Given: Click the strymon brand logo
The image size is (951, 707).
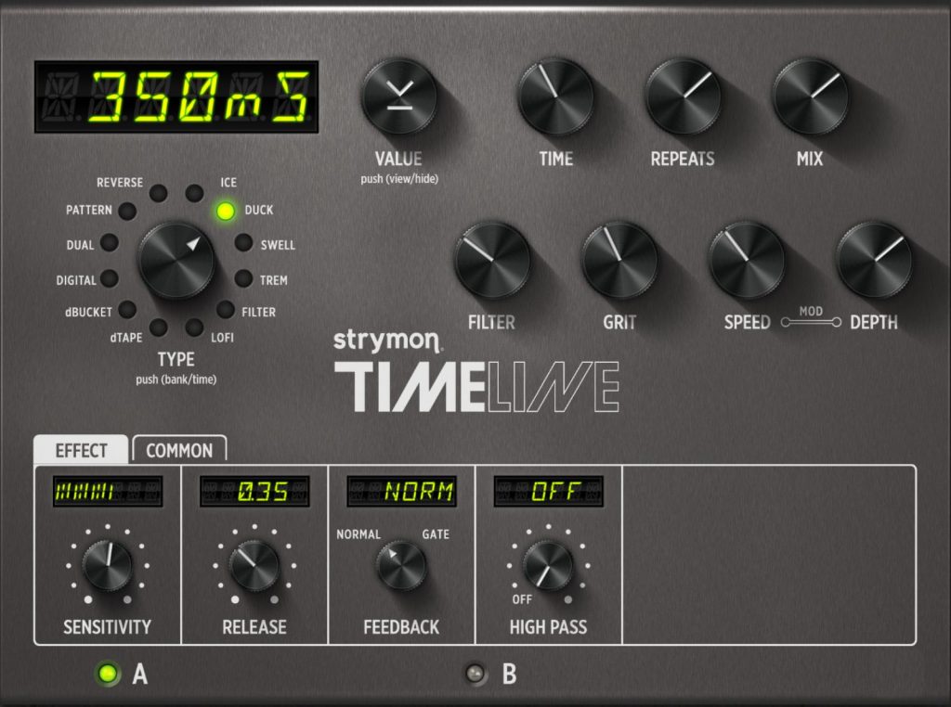Looking at the screenshot, I should pyautogui.click(x=387, y=340).
